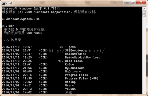
Task: Maximize the cmd window
Action: point(133,2)
